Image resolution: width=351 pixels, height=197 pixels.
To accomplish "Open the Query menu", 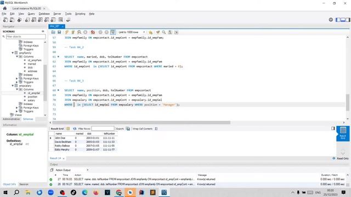I will 31,14.
